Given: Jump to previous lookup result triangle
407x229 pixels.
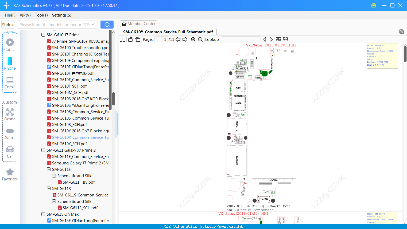Looking at the screenshot, I should [x=264, y=40].
